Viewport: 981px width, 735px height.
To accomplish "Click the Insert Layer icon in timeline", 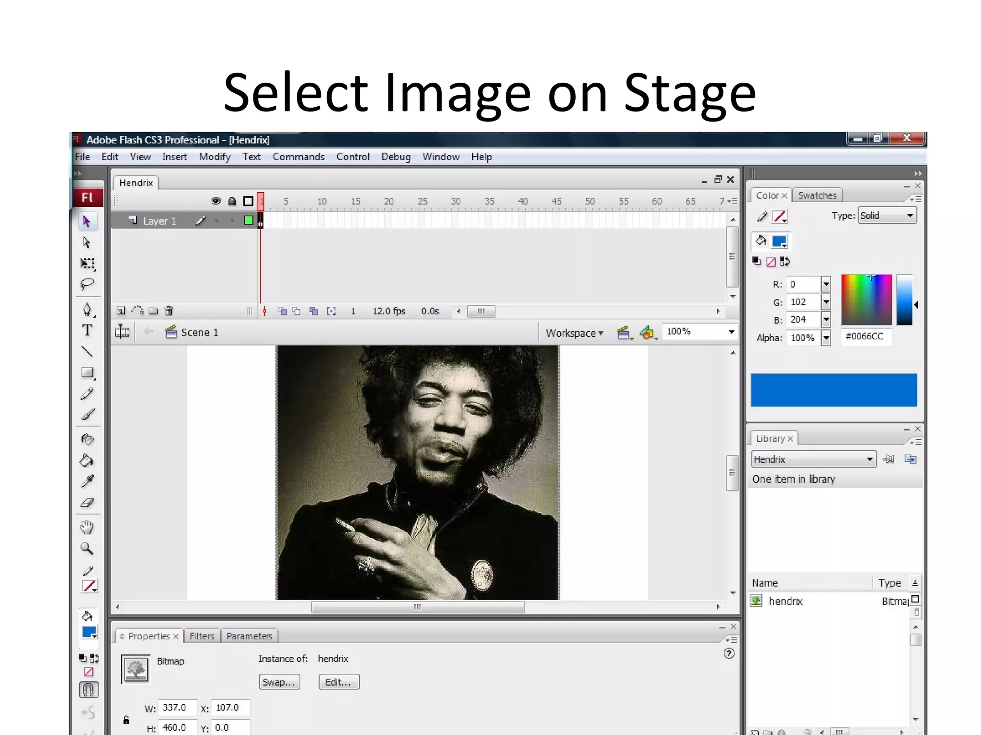I will pyautogui.click(x=121, y=311).
